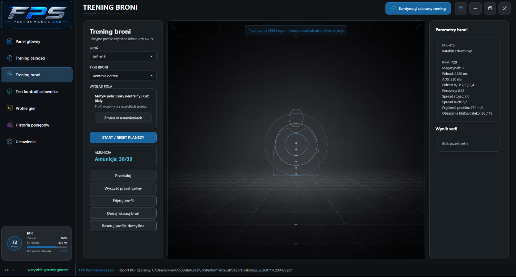Click the Ustawienia gear icon in sidebar
The height and width of the screenshot is (277, 516).
10,142
